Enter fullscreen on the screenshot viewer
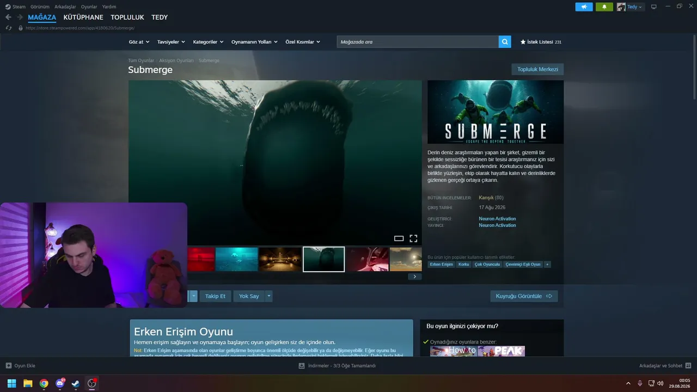The height and width of the screenshot is (392, 697). point(413,238)
